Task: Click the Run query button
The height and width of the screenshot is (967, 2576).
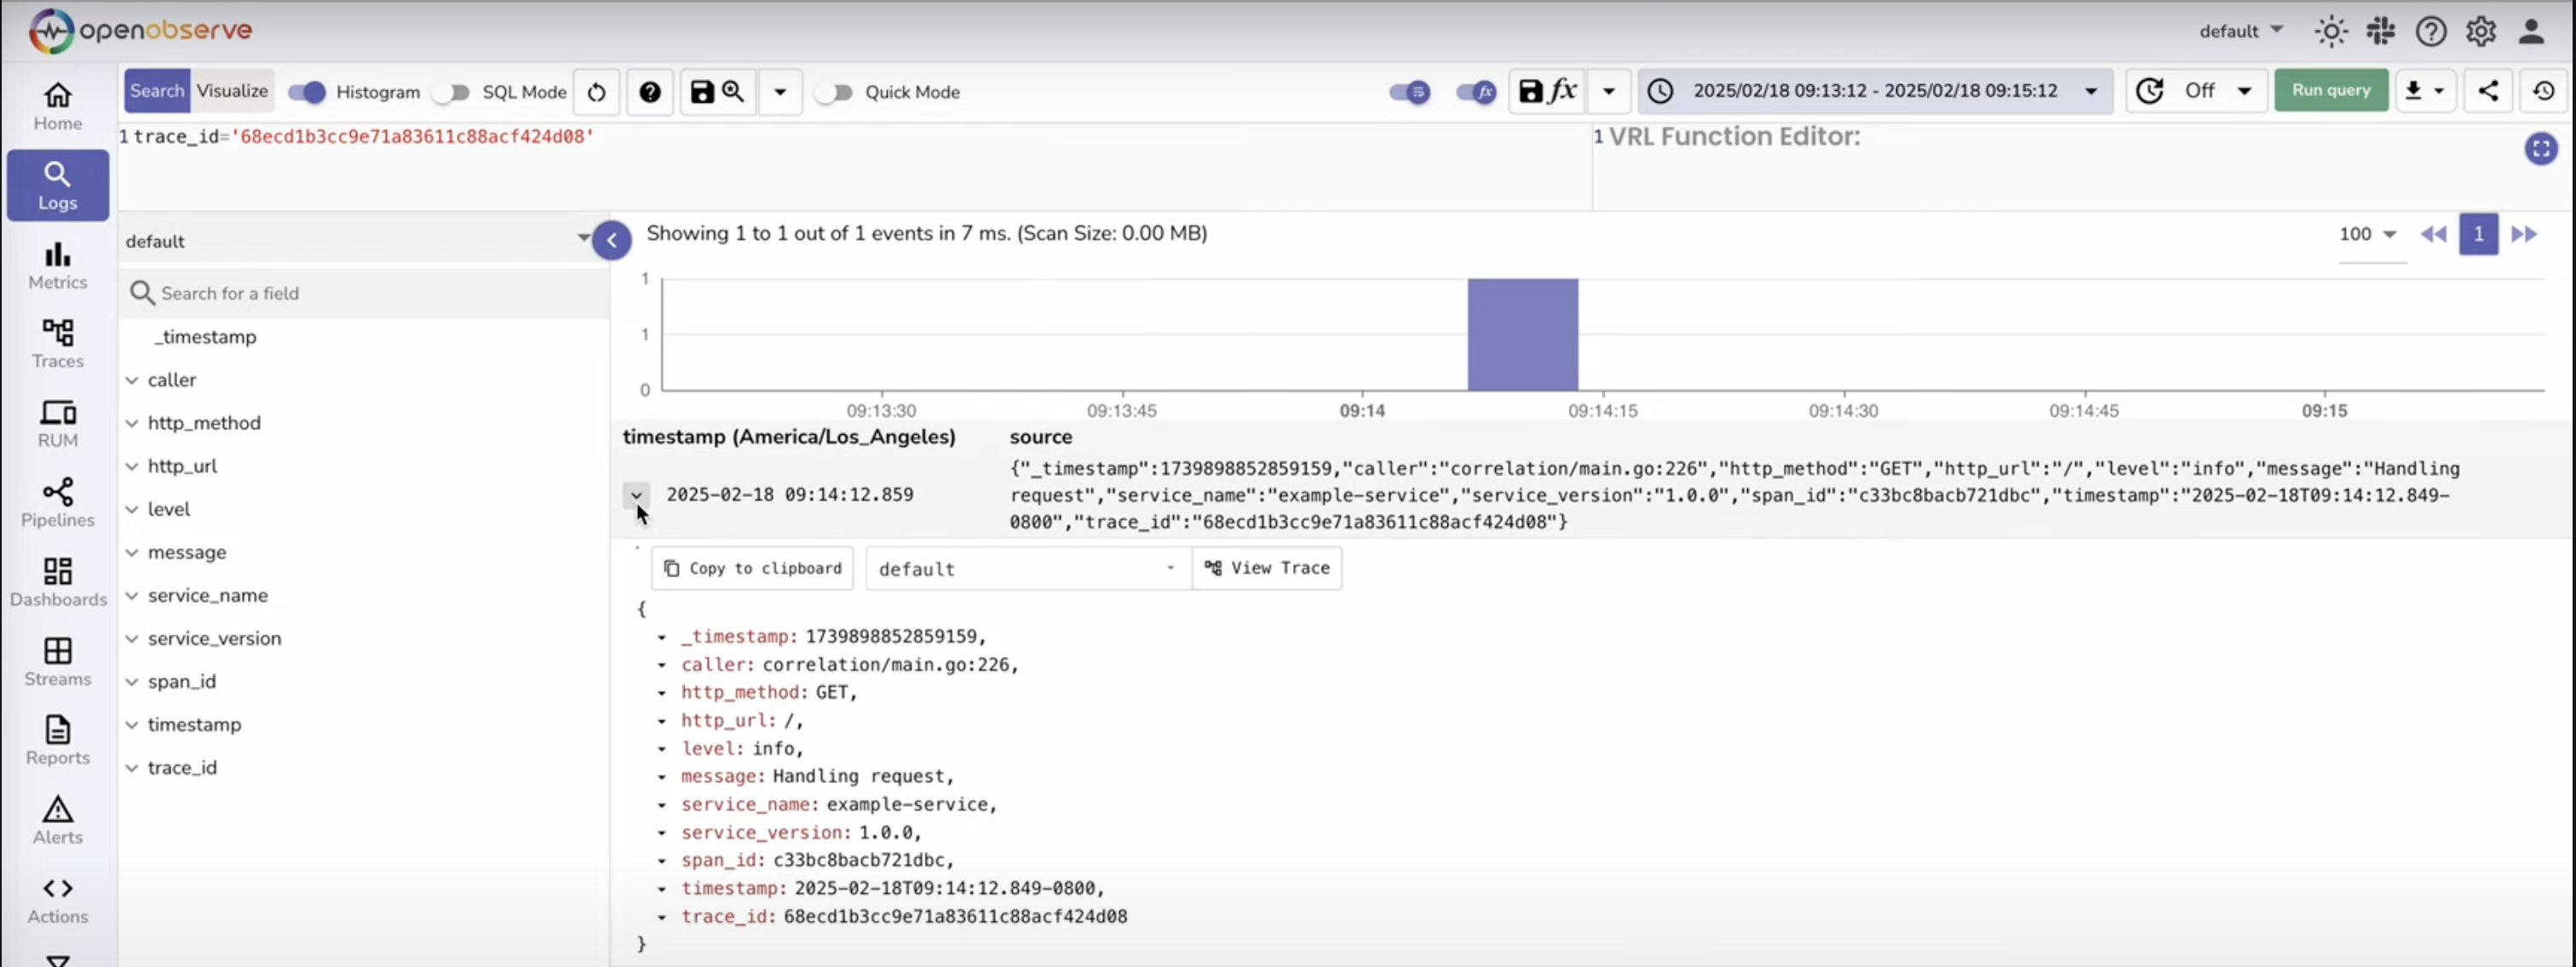Action: tap(2330, 90)
